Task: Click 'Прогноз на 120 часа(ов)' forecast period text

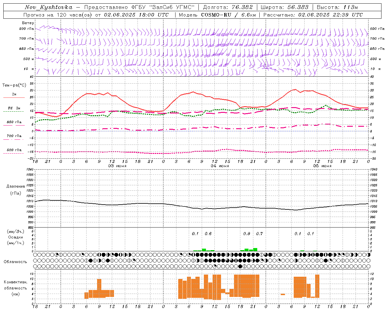Action: (58, 15)
